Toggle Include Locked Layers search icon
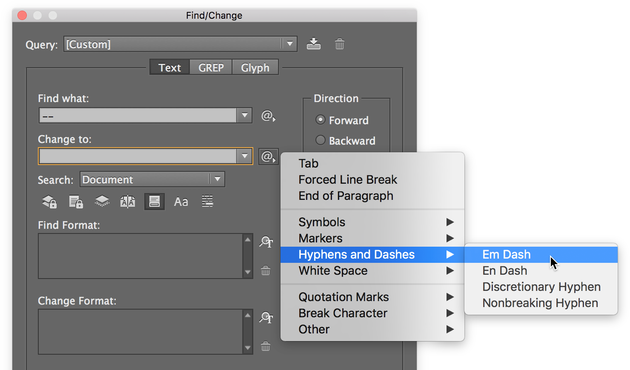Screen dimensions: 630x370 tap(49, 202)
